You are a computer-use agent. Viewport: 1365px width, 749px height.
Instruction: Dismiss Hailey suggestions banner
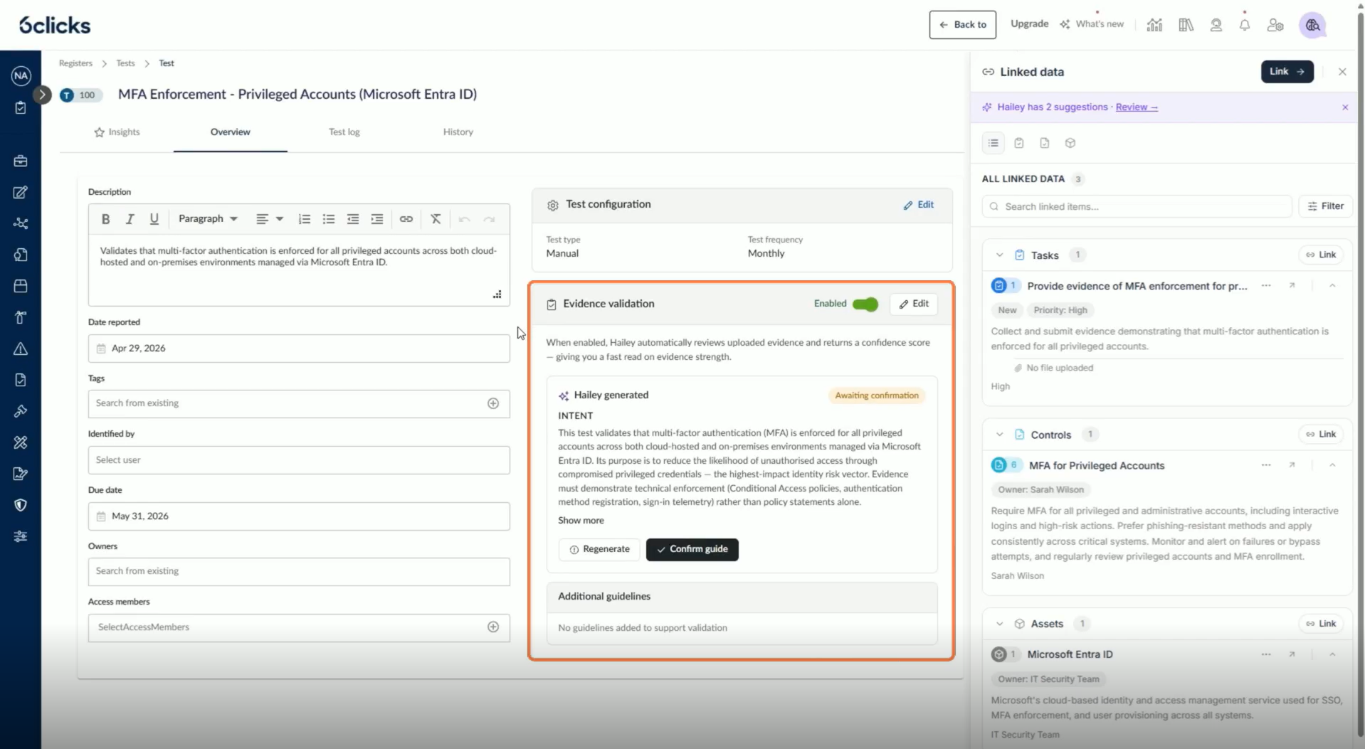click(1345, 107)
